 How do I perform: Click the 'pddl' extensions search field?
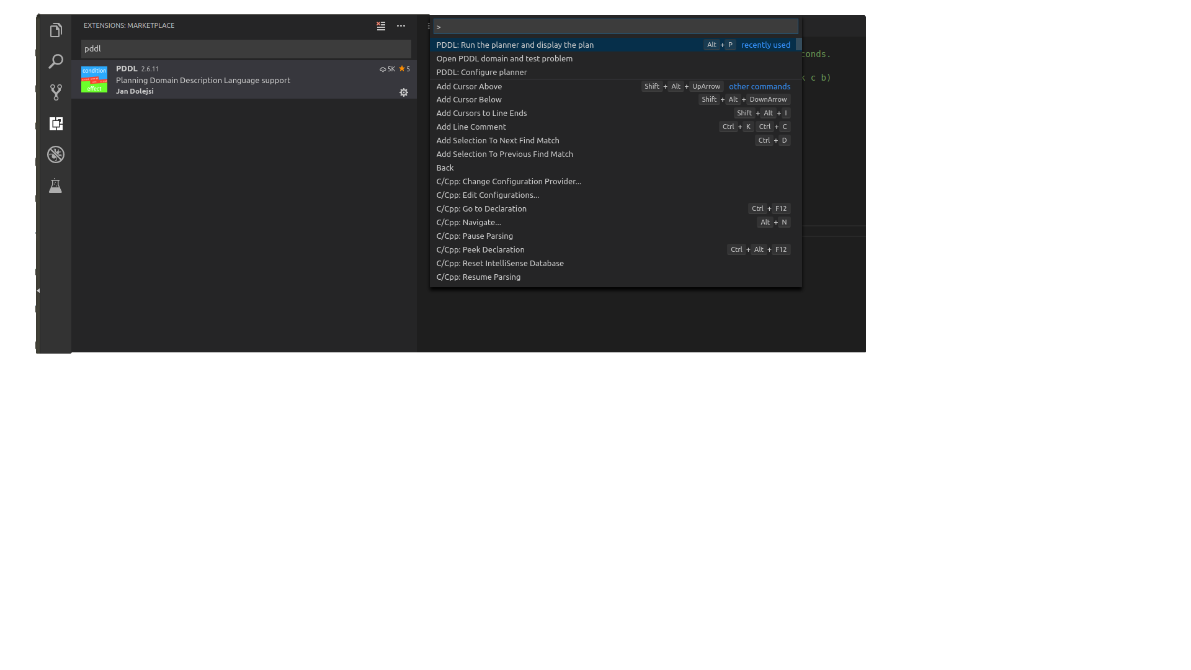[245, 48]
